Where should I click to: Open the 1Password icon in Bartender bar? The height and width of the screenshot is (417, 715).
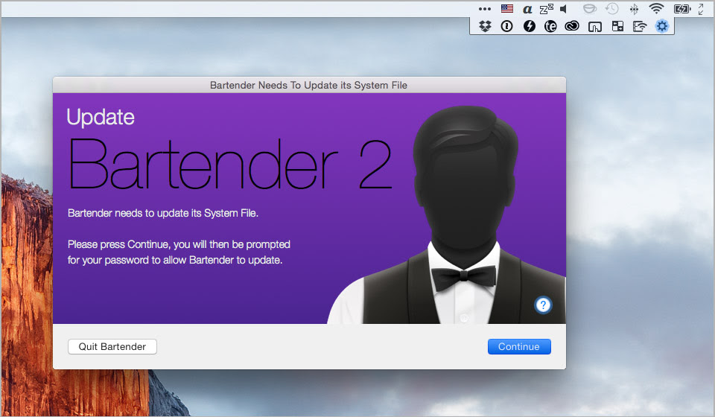(506, 26)
